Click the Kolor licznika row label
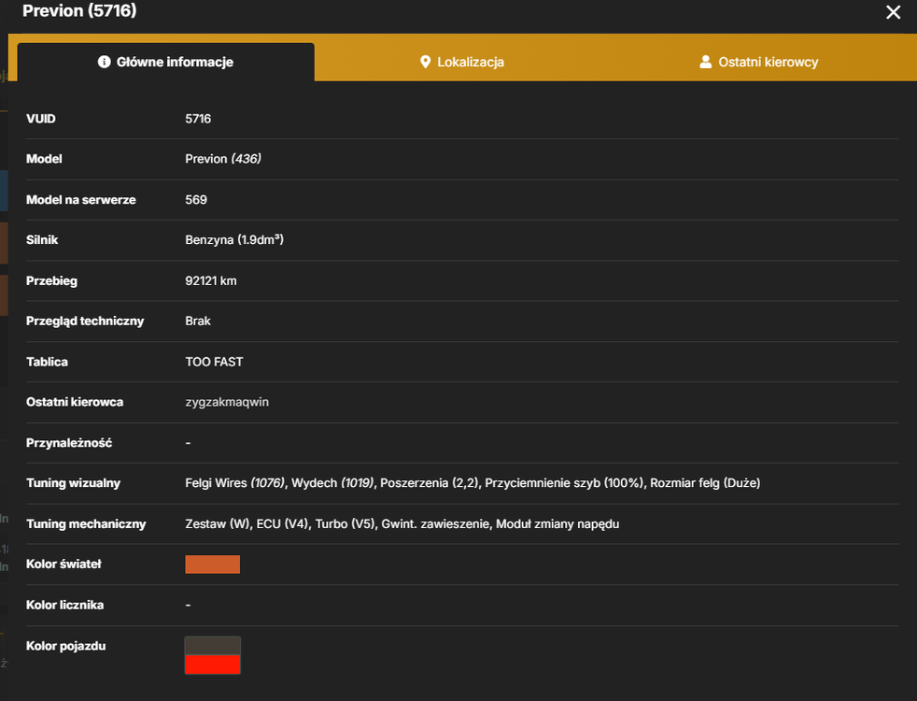This screenshot has width=917, height=701. [65, 605]
